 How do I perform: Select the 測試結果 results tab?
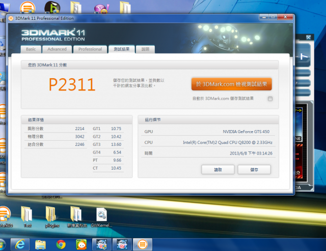coord(121,49)
